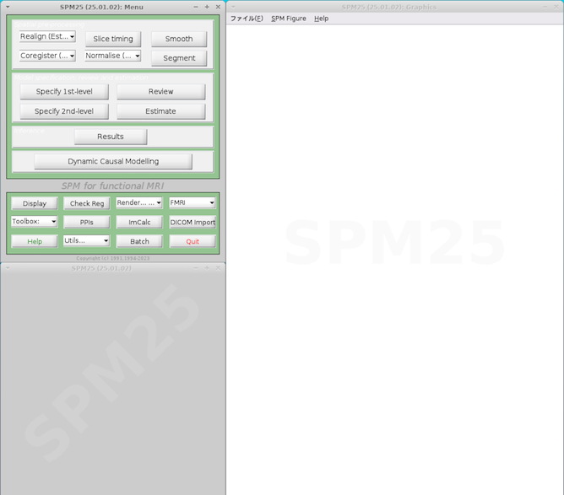Open the SPM Figure menu
The height and width of the screenshot is (495, 564).
(289, 19)
